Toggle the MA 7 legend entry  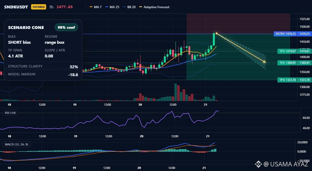(95, 7)
